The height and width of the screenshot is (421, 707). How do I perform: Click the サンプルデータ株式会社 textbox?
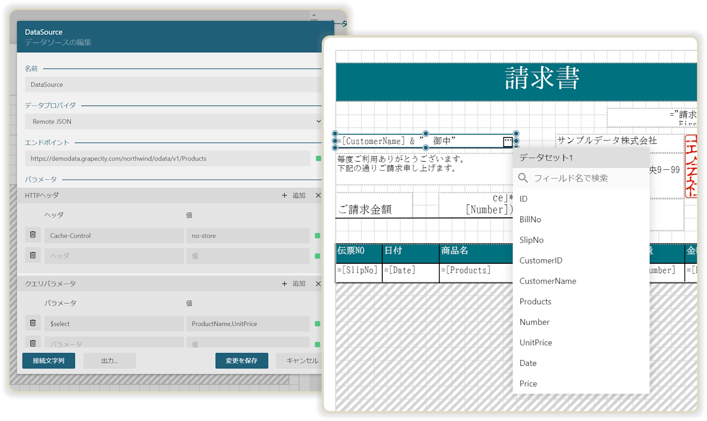click(x=620, y=141)
